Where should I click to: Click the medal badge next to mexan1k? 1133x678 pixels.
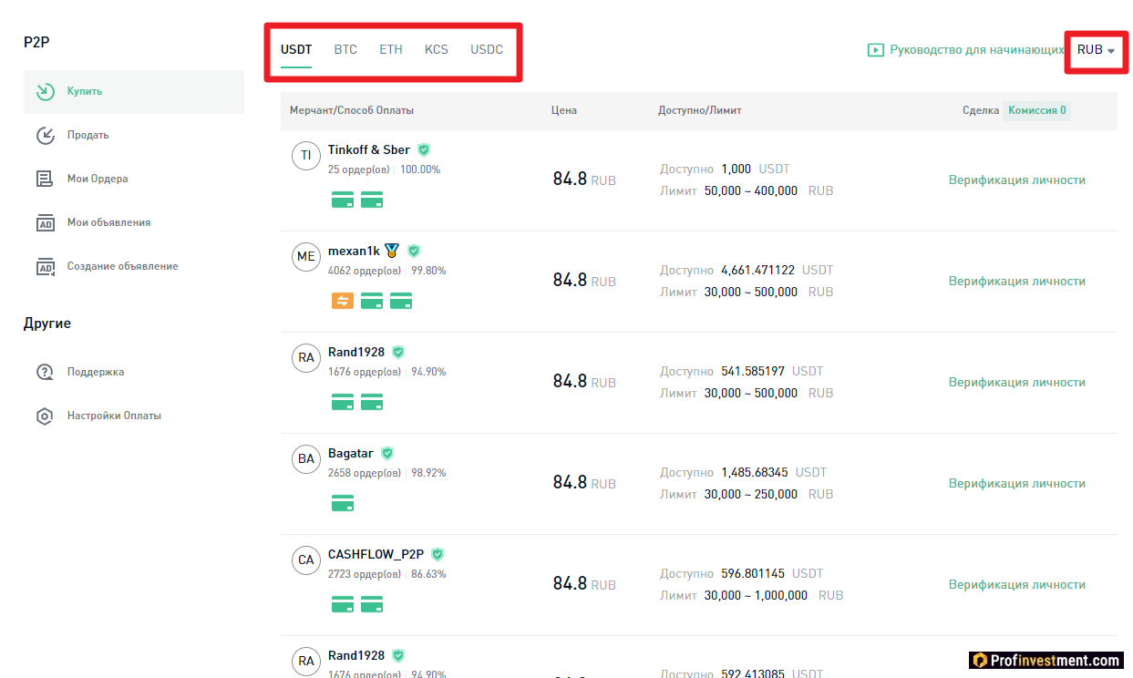pyautogui.click(x=392, y=251)
